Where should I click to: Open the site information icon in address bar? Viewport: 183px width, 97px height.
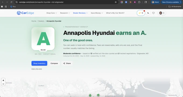click(17, 2)
